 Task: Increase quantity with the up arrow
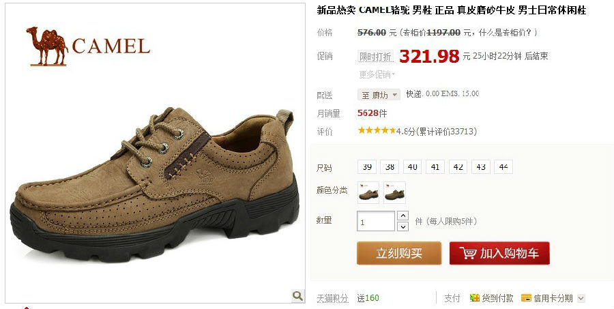pyautogui.click(x=403, y=216)
